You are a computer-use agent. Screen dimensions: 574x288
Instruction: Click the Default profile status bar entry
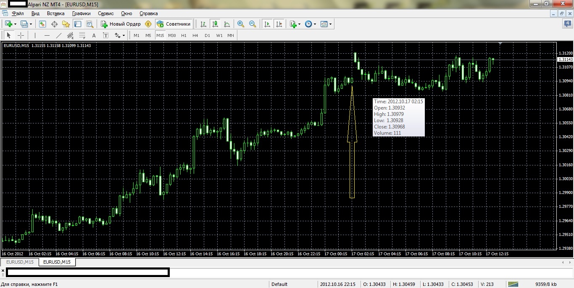[279, 284]
